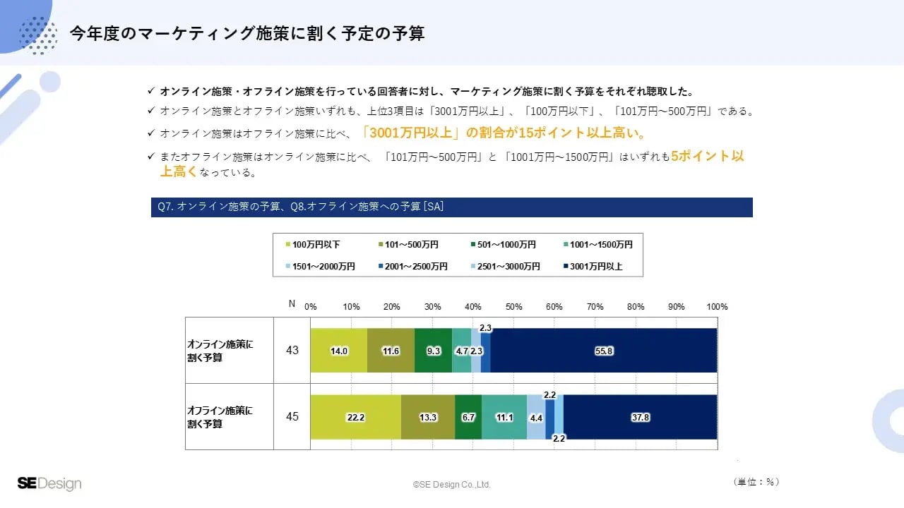This screenshot has width=904, height=508.
Task: Click the ©SE Design Co.,Ltd. copyright text
Action: pos(452,485)
